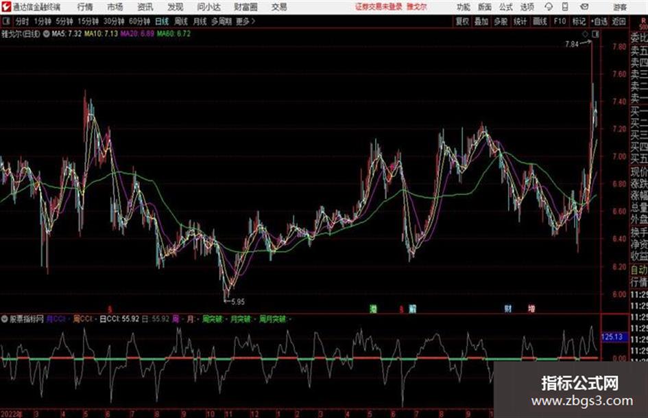This screenshot has height=418, width=648.
Task: Open the 公式 menu
Action: coord(506,7)
